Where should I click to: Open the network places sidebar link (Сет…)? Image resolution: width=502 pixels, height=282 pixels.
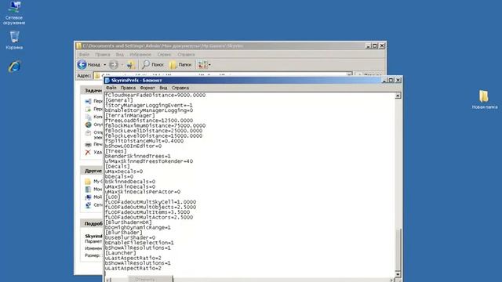[x=93, y=205]
